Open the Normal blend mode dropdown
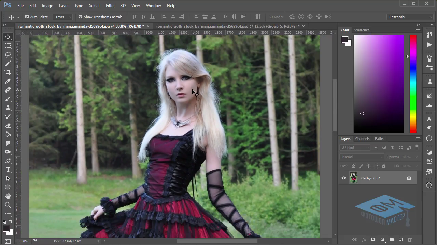The image size is (437, 245). pos(362,157)
